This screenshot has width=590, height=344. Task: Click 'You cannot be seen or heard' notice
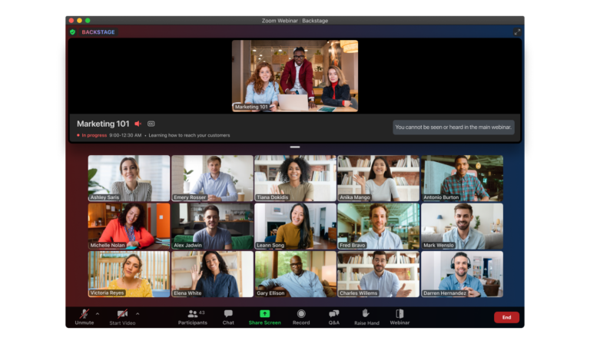pyautogui.click(x=453, y=127)
